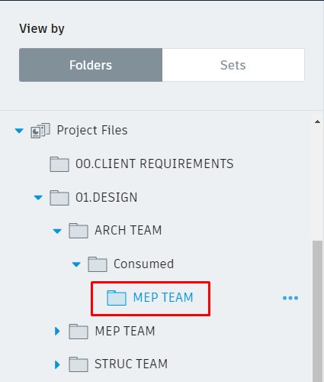This screenshot has height=382, width=324.
Task: Click the scrollbar up arrow
Action: point(317,121)
